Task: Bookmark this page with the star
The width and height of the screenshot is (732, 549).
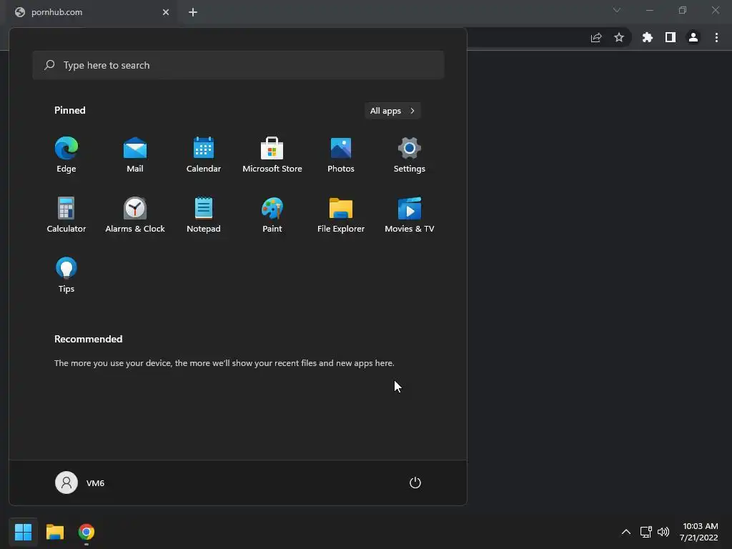Action: click(x=619, y=37)
